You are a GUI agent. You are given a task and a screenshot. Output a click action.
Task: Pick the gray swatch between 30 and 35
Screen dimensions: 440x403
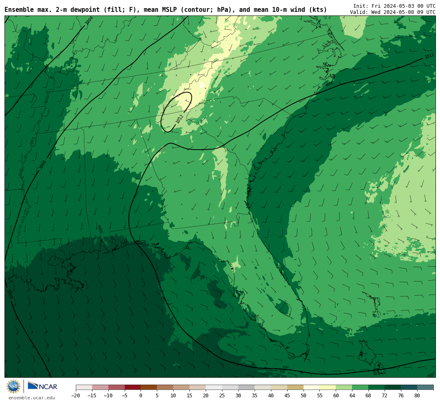(x=246, y=387)
